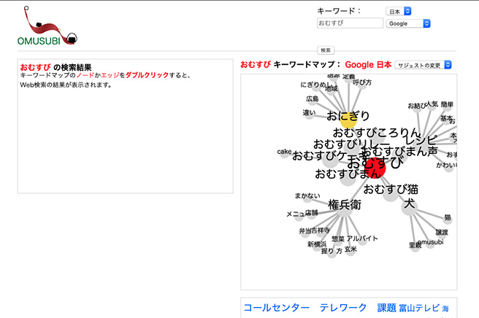Image resolution: width=479 pixels, height=318 pixels.
Task: Open the Google search engine dropdown
Action: [x=408, y=23]
